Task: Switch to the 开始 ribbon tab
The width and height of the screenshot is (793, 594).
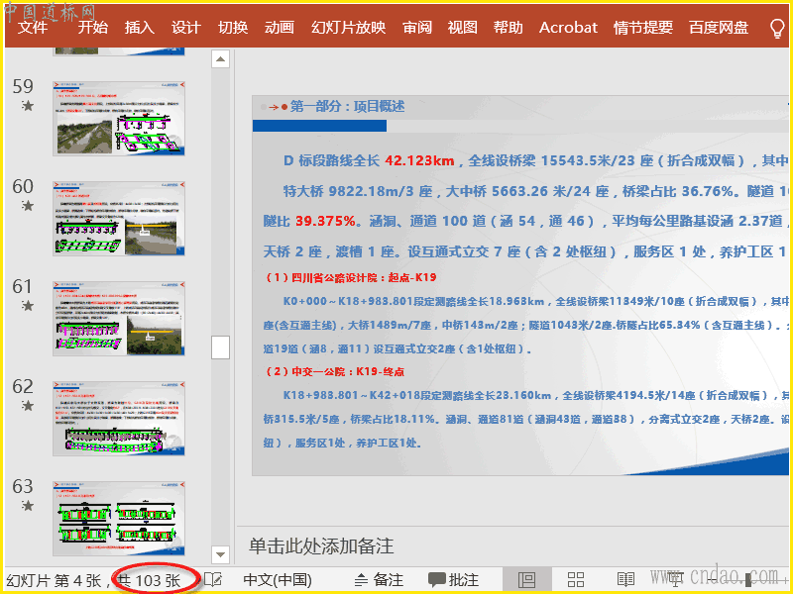Action: (x=92, y=28)
